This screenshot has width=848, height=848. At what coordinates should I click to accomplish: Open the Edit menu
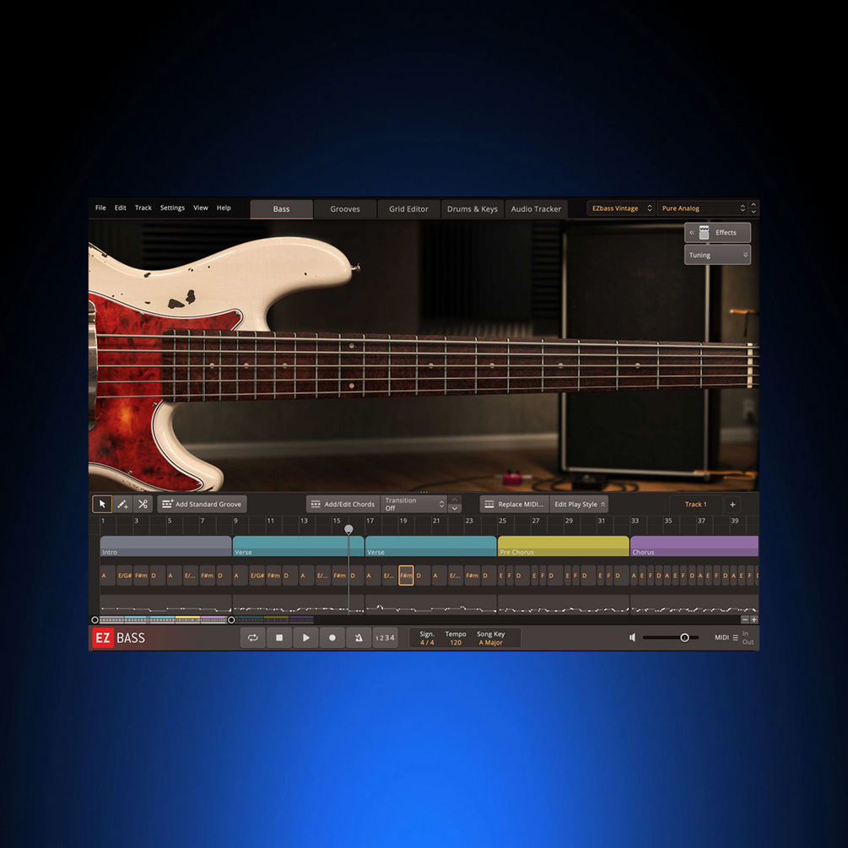[120, 208]
